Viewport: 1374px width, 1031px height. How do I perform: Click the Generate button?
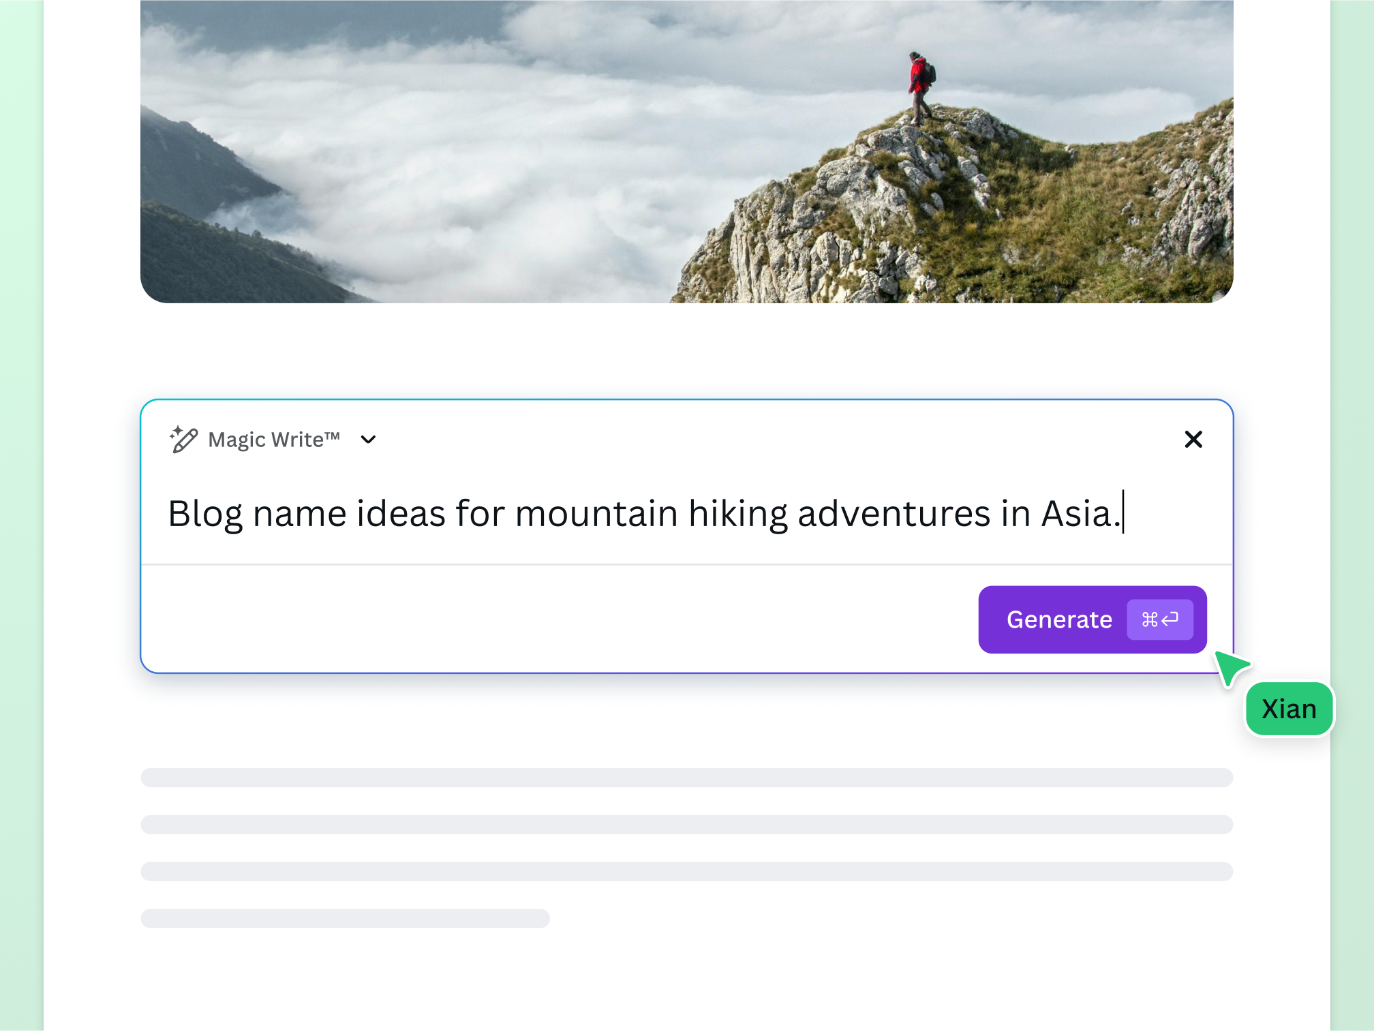[1059, 619]
